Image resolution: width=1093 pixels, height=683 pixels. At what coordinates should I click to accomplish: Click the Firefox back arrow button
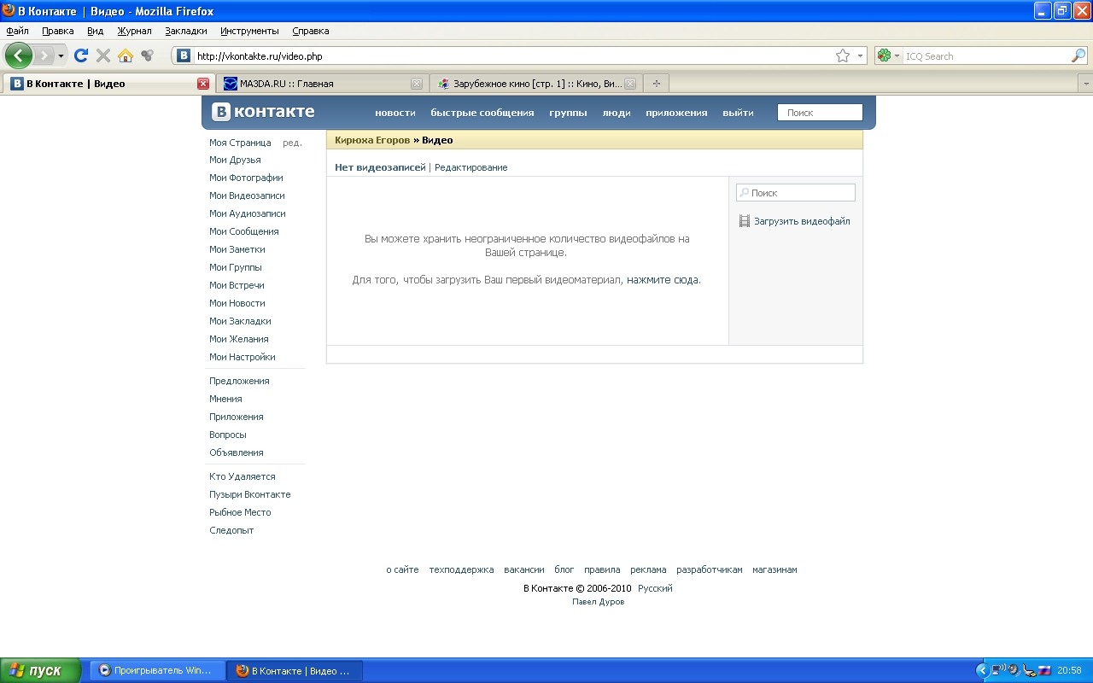point(19,55)
